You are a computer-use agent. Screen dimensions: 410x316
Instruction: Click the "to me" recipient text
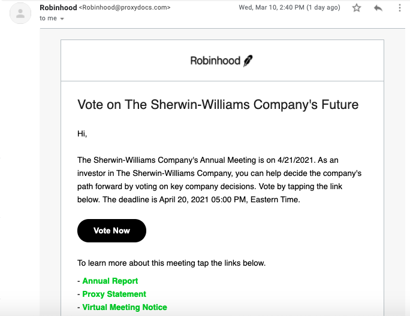(x=48, y=19)
